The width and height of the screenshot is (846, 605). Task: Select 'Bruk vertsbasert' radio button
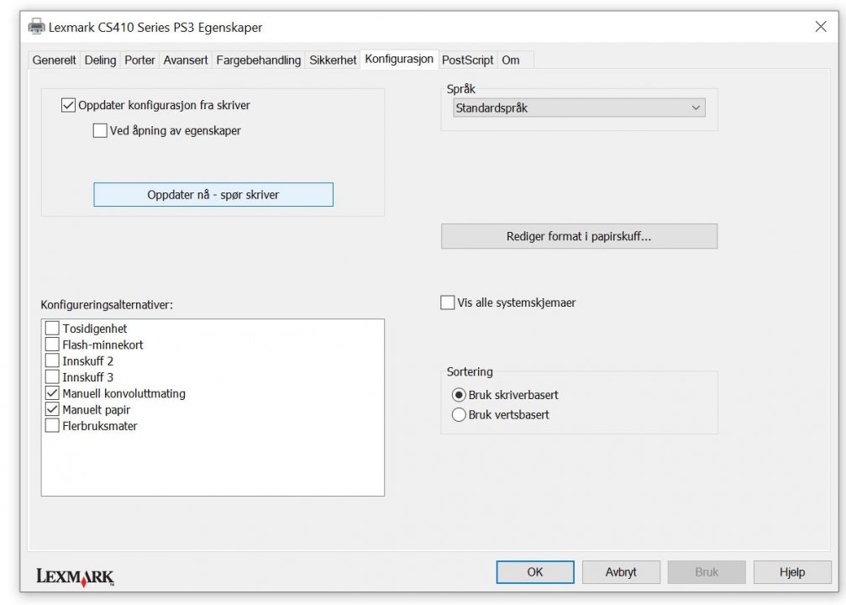coord(459,414)
